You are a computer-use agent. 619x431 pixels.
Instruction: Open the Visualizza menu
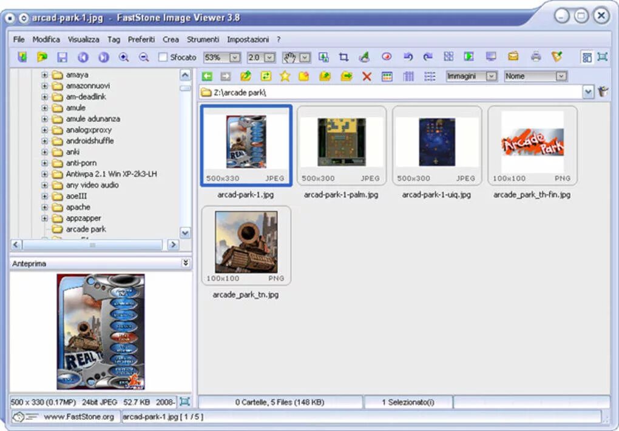click(x=83, y=39)
